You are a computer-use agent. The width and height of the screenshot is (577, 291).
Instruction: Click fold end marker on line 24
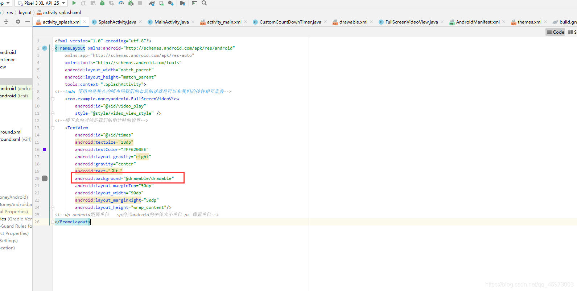pyautogui.click(x=53, y=207)
